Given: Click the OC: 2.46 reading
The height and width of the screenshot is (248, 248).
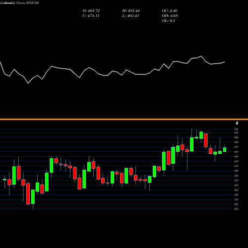Looking at the screenshot, I should 170,11.
